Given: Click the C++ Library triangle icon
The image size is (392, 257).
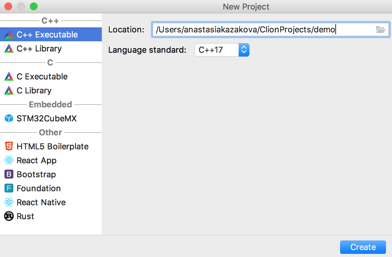Looking at the screenshot, I should [x=9, y=49].
